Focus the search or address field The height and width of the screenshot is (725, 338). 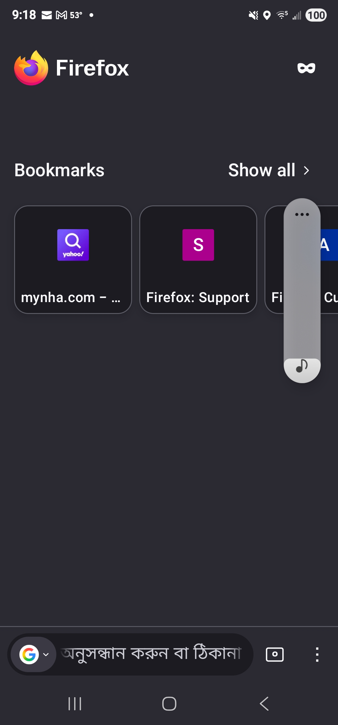tap(151, 654)
